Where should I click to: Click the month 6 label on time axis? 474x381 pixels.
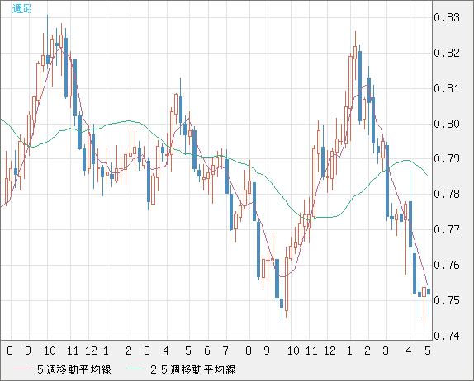(207, 350)
